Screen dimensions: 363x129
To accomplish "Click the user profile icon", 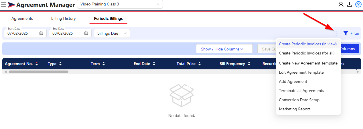I will (x=341, y=4).
